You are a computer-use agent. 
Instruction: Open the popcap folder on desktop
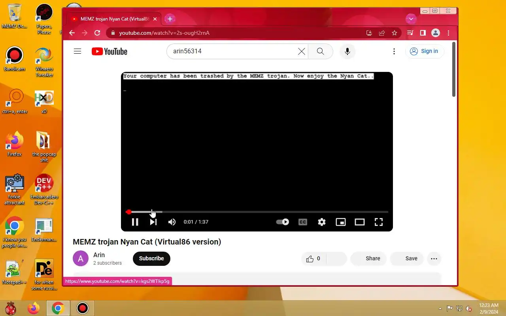(44, 147)
